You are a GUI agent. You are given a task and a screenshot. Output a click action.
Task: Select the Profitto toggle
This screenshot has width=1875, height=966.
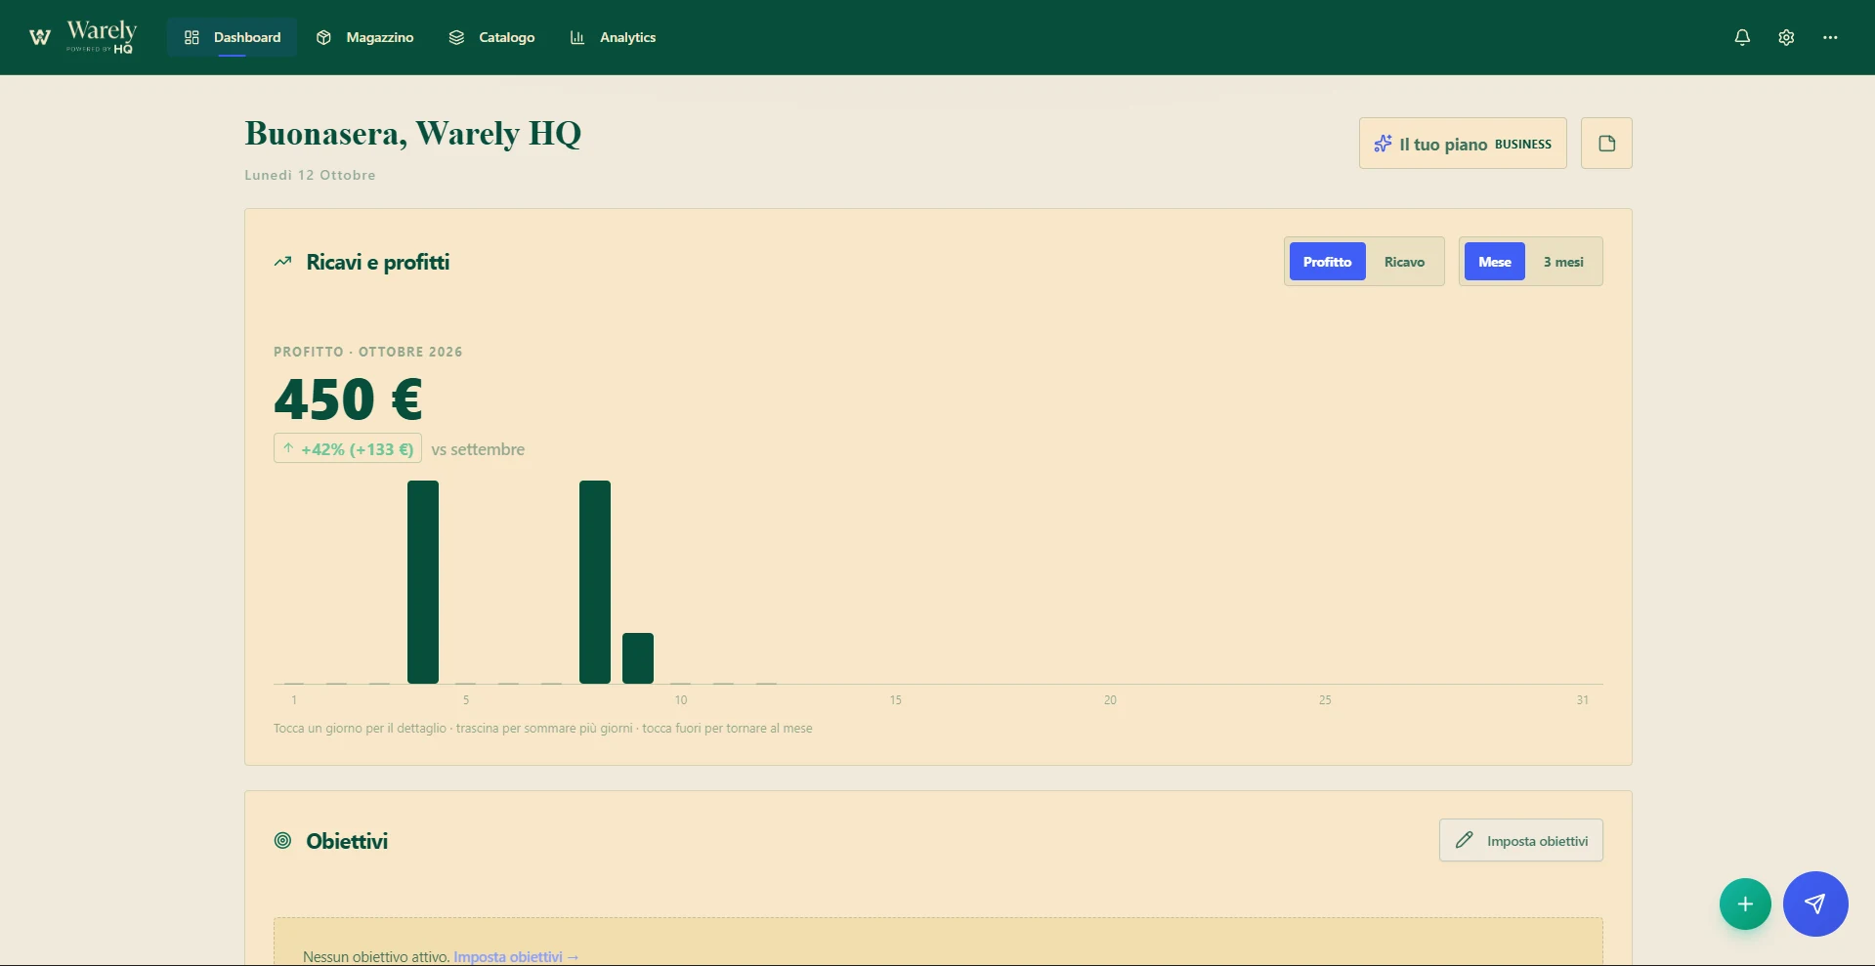[1327, 262]
